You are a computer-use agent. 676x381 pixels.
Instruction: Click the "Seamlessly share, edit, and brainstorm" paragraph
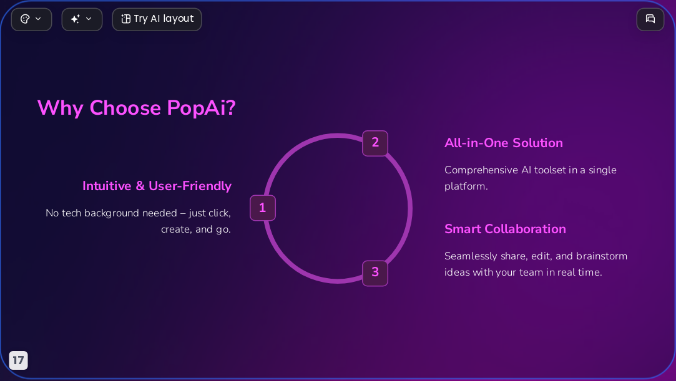coord(536,264)
